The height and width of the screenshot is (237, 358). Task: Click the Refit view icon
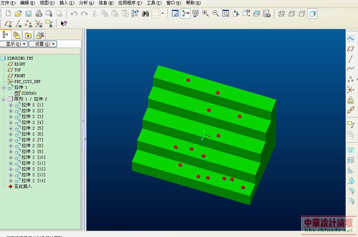[226, 14]
